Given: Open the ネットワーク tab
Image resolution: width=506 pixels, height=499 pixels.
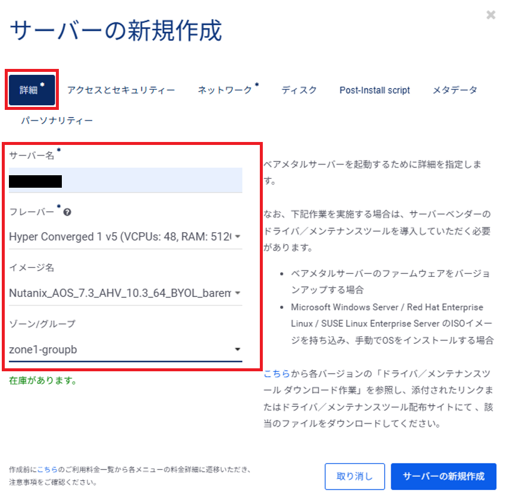Looking at the screenshot, I should pos(225,90).
